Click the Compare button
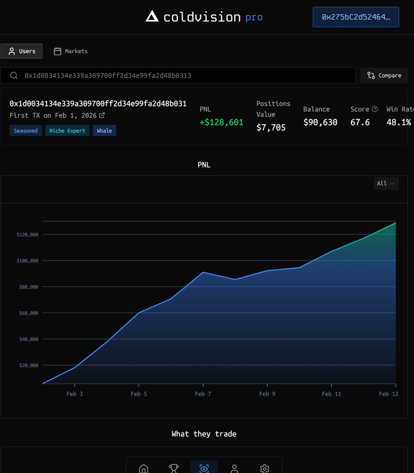The width and height of the screenshot is (414, 473). (x=384, y=75)
